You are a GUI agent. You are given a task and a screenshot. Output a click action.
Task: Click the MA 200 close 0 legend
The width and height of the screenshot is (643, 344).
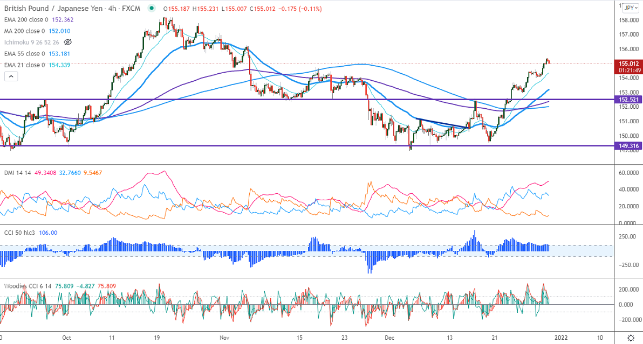click(x=25, y=31)
